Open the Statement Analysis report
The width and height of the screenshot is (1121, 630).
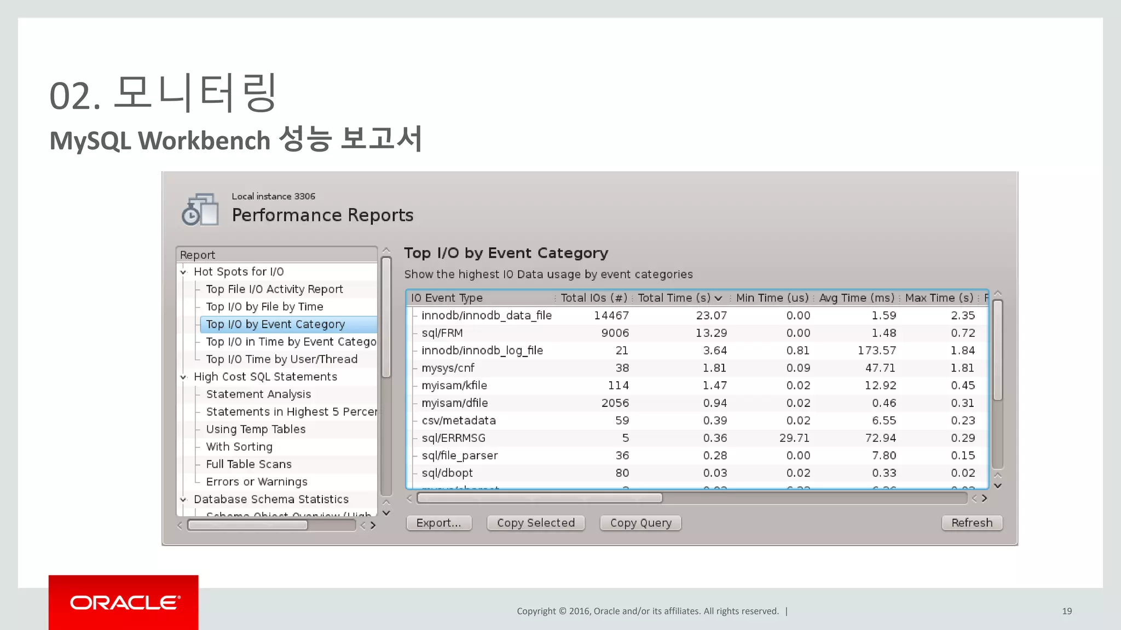[258, 394]
